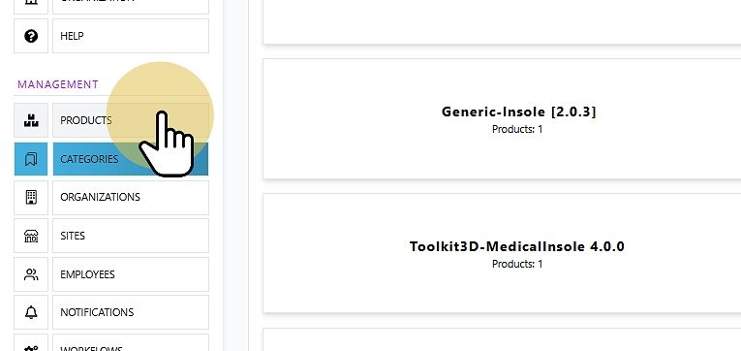Screen dimensions: 741x351
Task: Click the Help question mark icon
Action: tap(31, 36)
